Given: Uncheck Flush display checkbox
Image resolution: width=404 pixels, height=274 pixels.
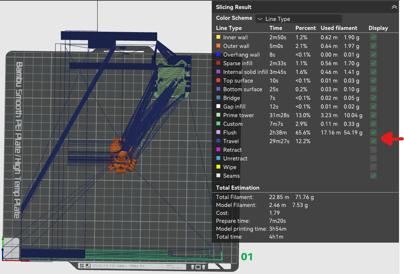Looking at the screenshot, I should [x=374, y=132].
